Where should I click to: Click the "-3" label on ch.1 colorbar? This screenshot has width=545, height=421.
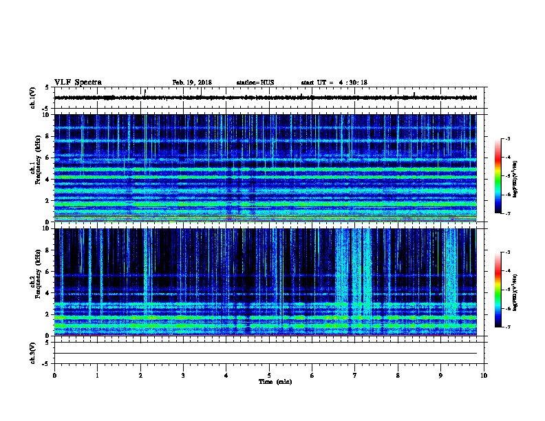507,138
